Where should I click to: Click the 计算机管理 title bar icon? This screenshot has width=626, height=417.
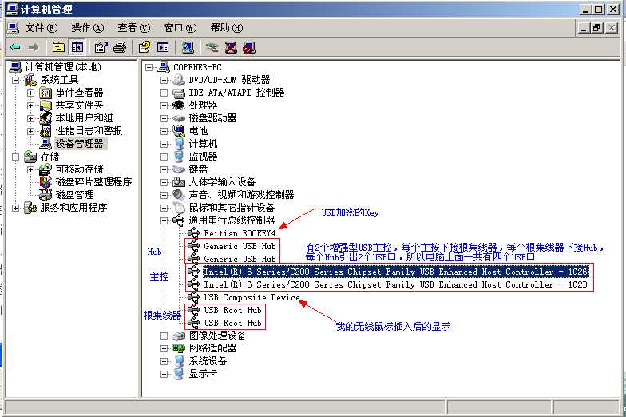[13, 10]
